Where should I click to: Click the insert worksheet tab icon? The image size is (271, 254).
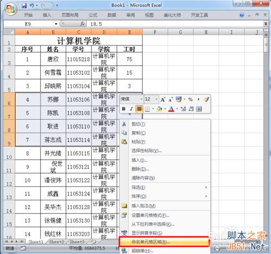tap(93, 242)
